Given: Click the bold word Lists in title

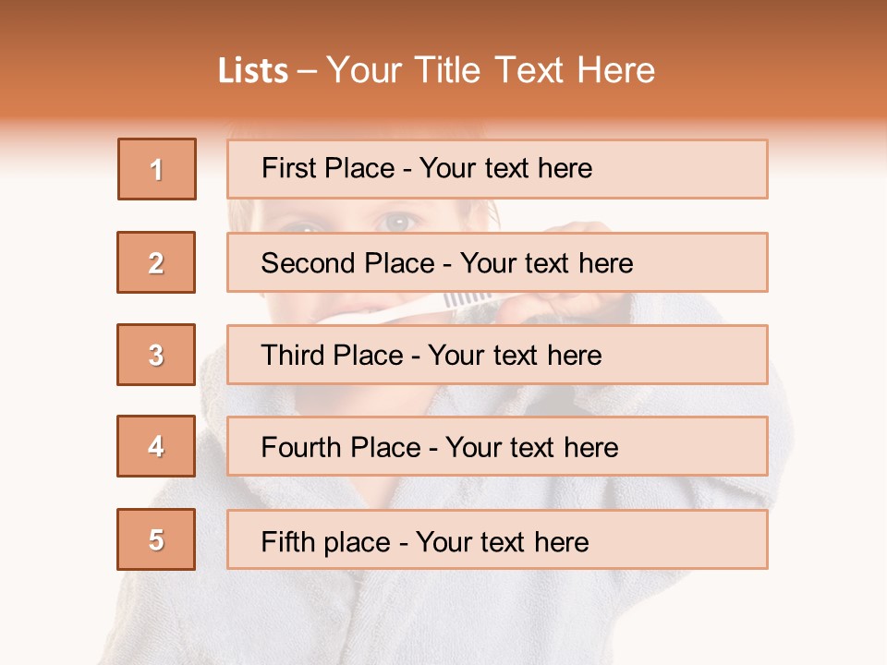Looking at the screenshot, I should (253, 70).
